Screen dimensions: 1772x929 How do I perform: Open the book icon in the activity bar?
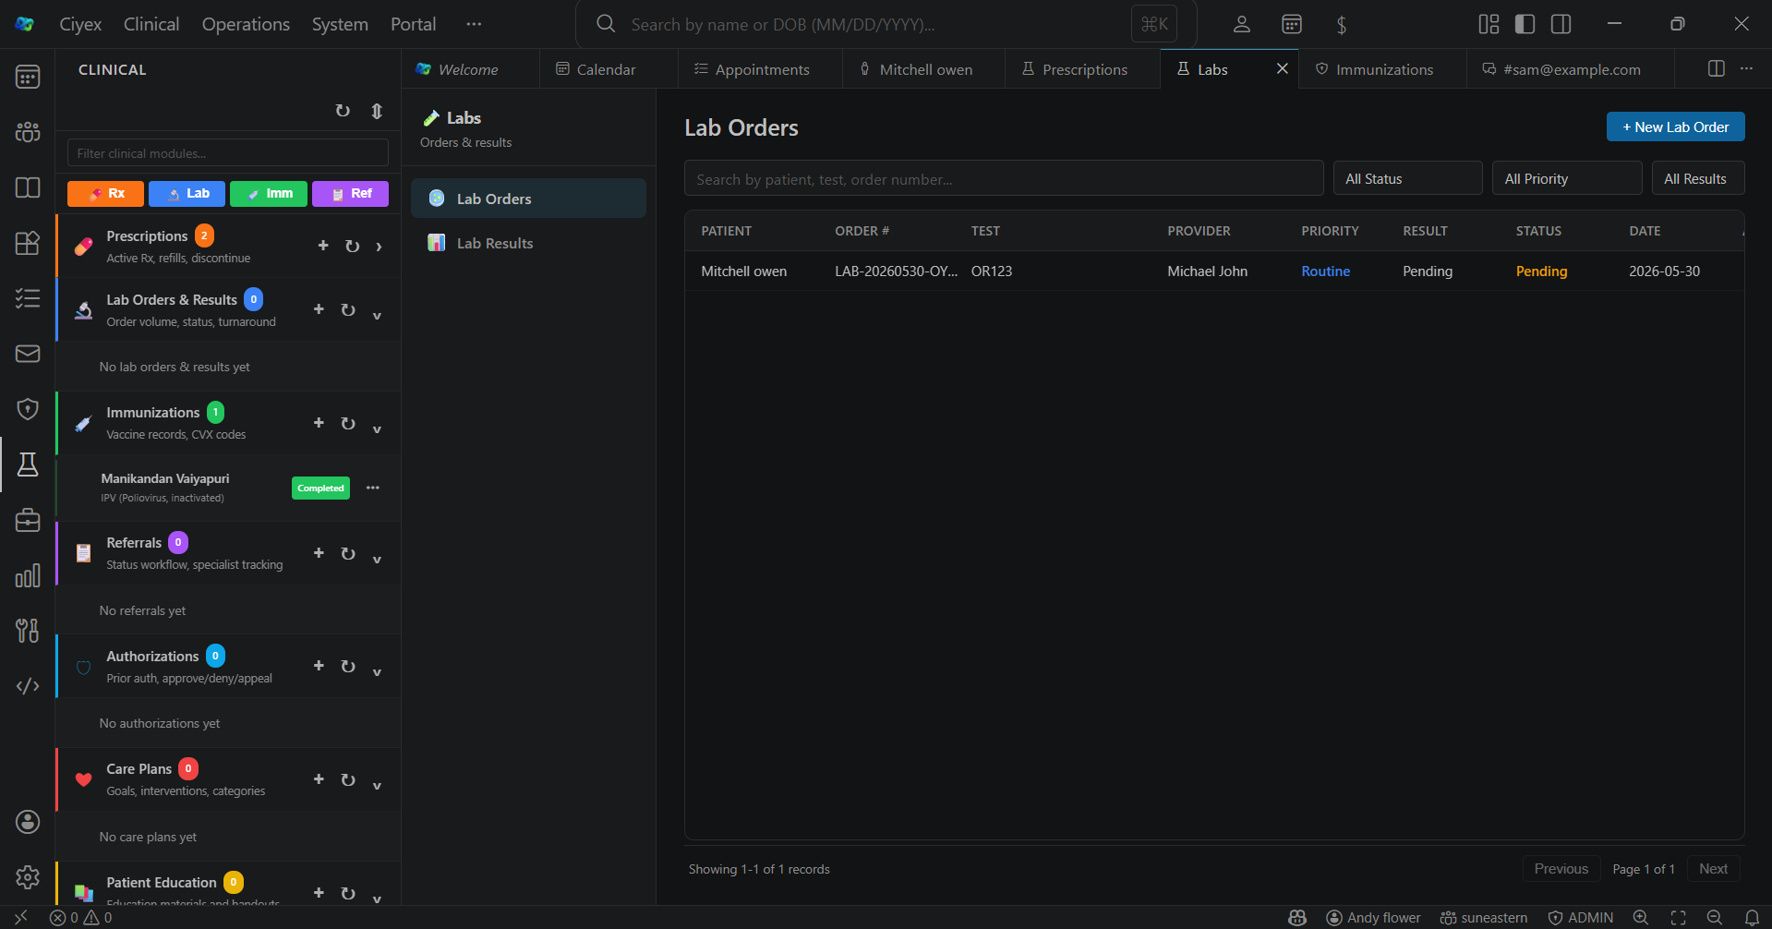pyautogui.click(x=28, y=187)
